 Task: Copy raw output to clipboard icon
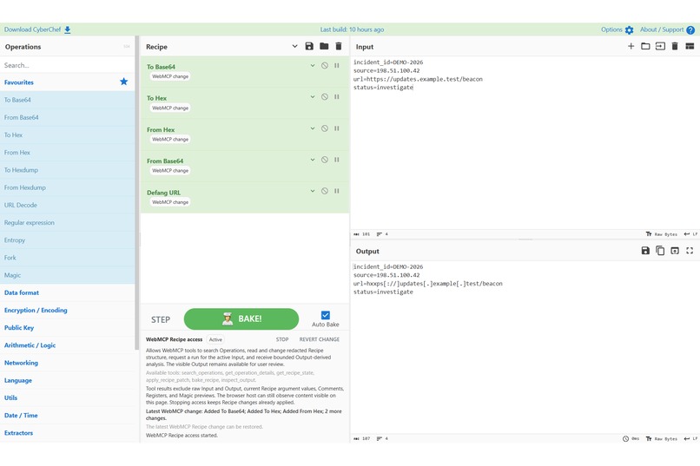pos(660,251)
